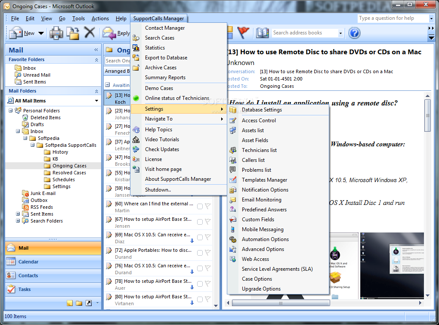Image resolution: width=439 pixels, height=325 pixels.
Task: Collapse the Mail Folders section
Action: click(x=96, y=91)
